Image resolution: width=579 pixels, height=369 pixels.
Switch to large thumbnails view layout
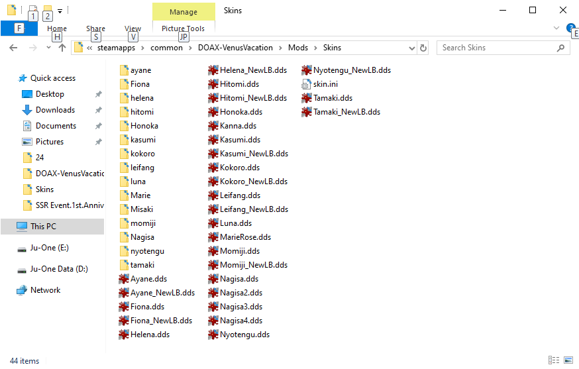pyautogui.click(x=568, y=360)
